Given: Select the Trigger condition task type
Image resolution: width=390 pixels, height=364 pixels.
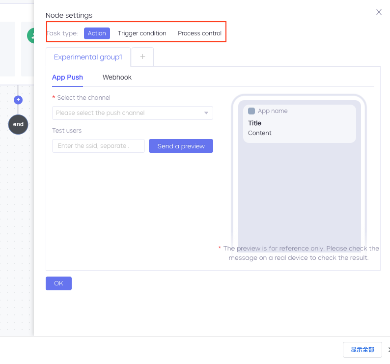Looking at the screenshot, I should pyautogui.click(x=142, y=33).
